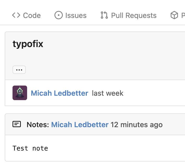Viewport: 185px width, 168px height.
Task: Click the Code angle-brackets icon
Action: click(x=16, y=15)
